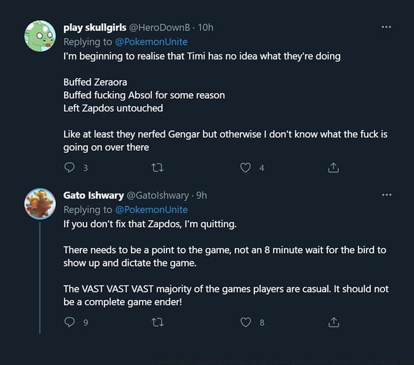Reply to play skullgirls' tweet
The height and width of the screenshot is (365, 414).
pos(70,167)
